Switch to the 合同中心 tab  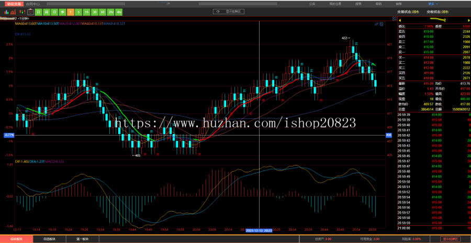33,4
